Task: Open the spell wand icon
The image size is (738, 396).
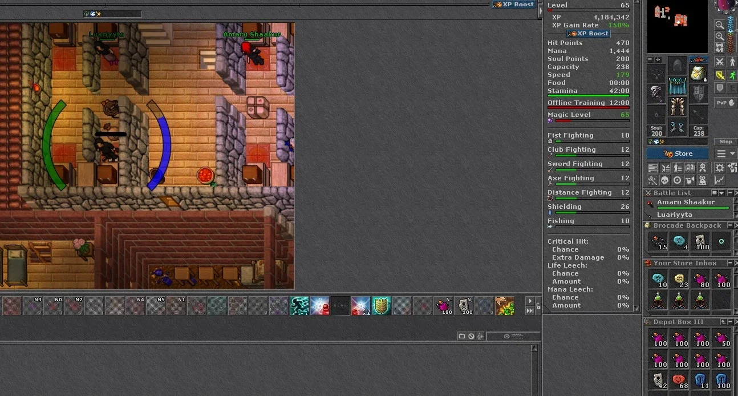Action: tap(652, 180)
